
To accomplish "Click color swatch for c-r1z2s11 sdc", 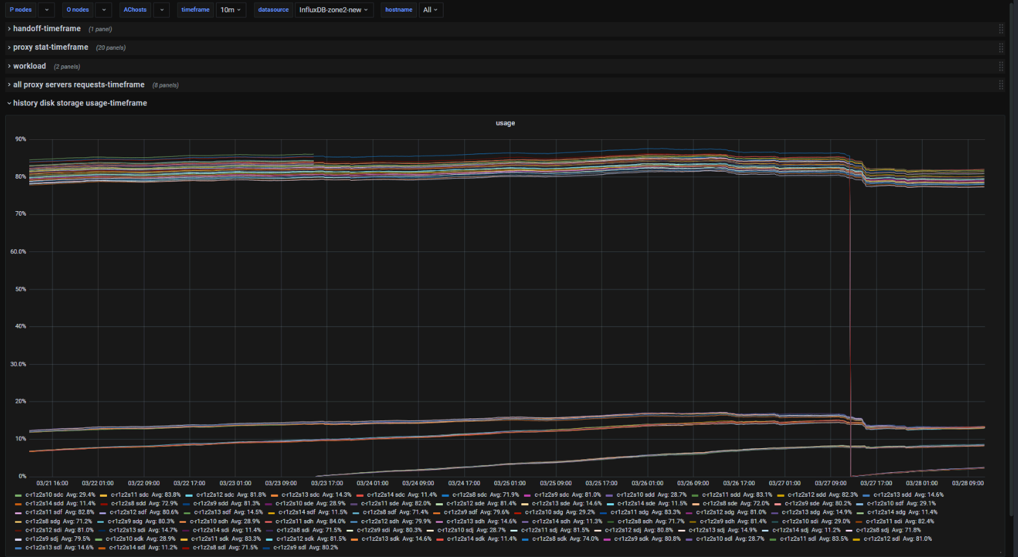I will [x=104, y=495].
